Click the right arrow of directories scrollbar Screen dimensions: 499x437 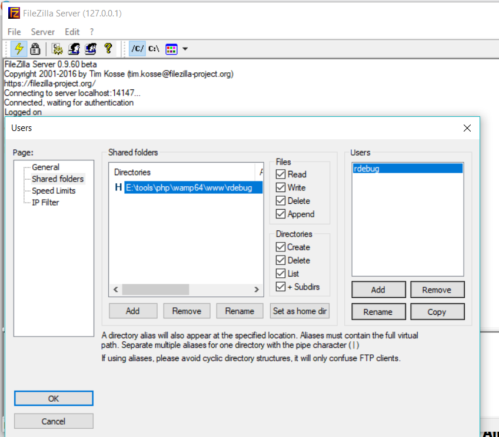click(x=257, y=290)
